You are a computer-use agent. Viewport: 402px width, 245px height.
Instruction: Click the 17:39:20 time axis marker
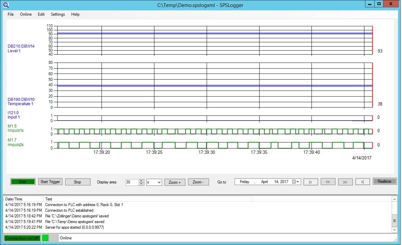[x=101, y=152]
